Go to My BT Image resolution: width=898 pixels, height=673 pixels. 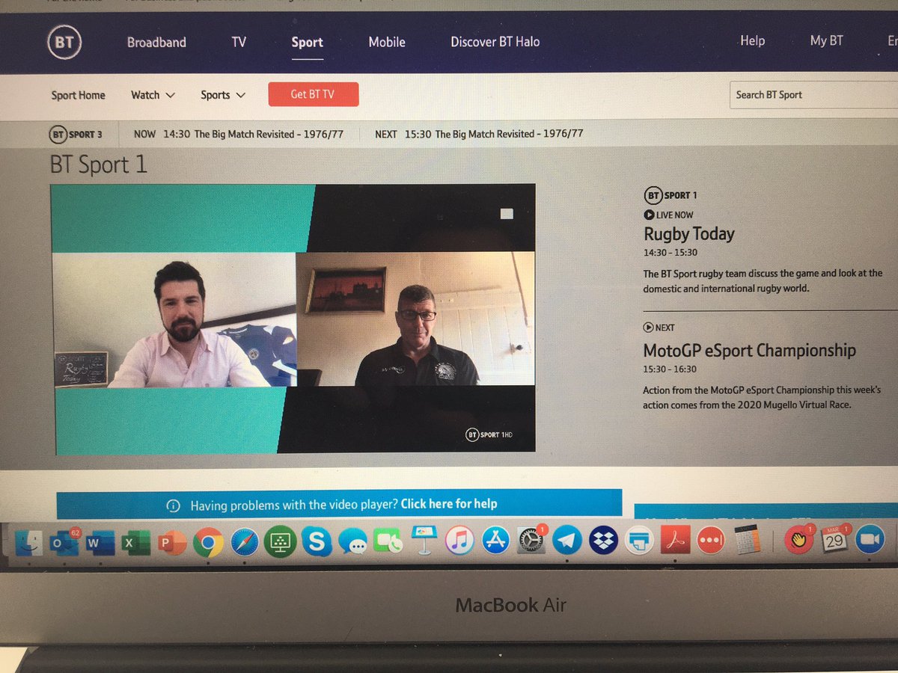click(826, 40)
